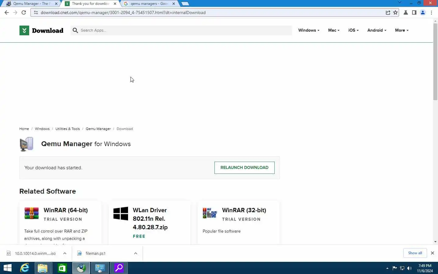Click the search magnifier icon
This screenshot has width=438, height=274.
[75, 30]
